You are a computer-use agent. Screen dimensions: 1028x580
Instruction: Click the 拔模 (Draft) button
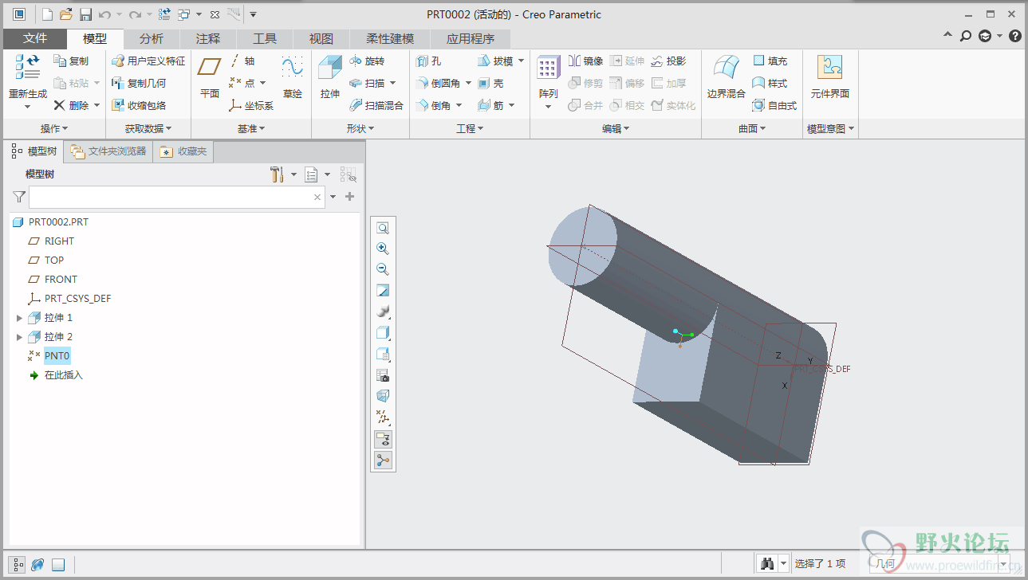coord(496,61)
